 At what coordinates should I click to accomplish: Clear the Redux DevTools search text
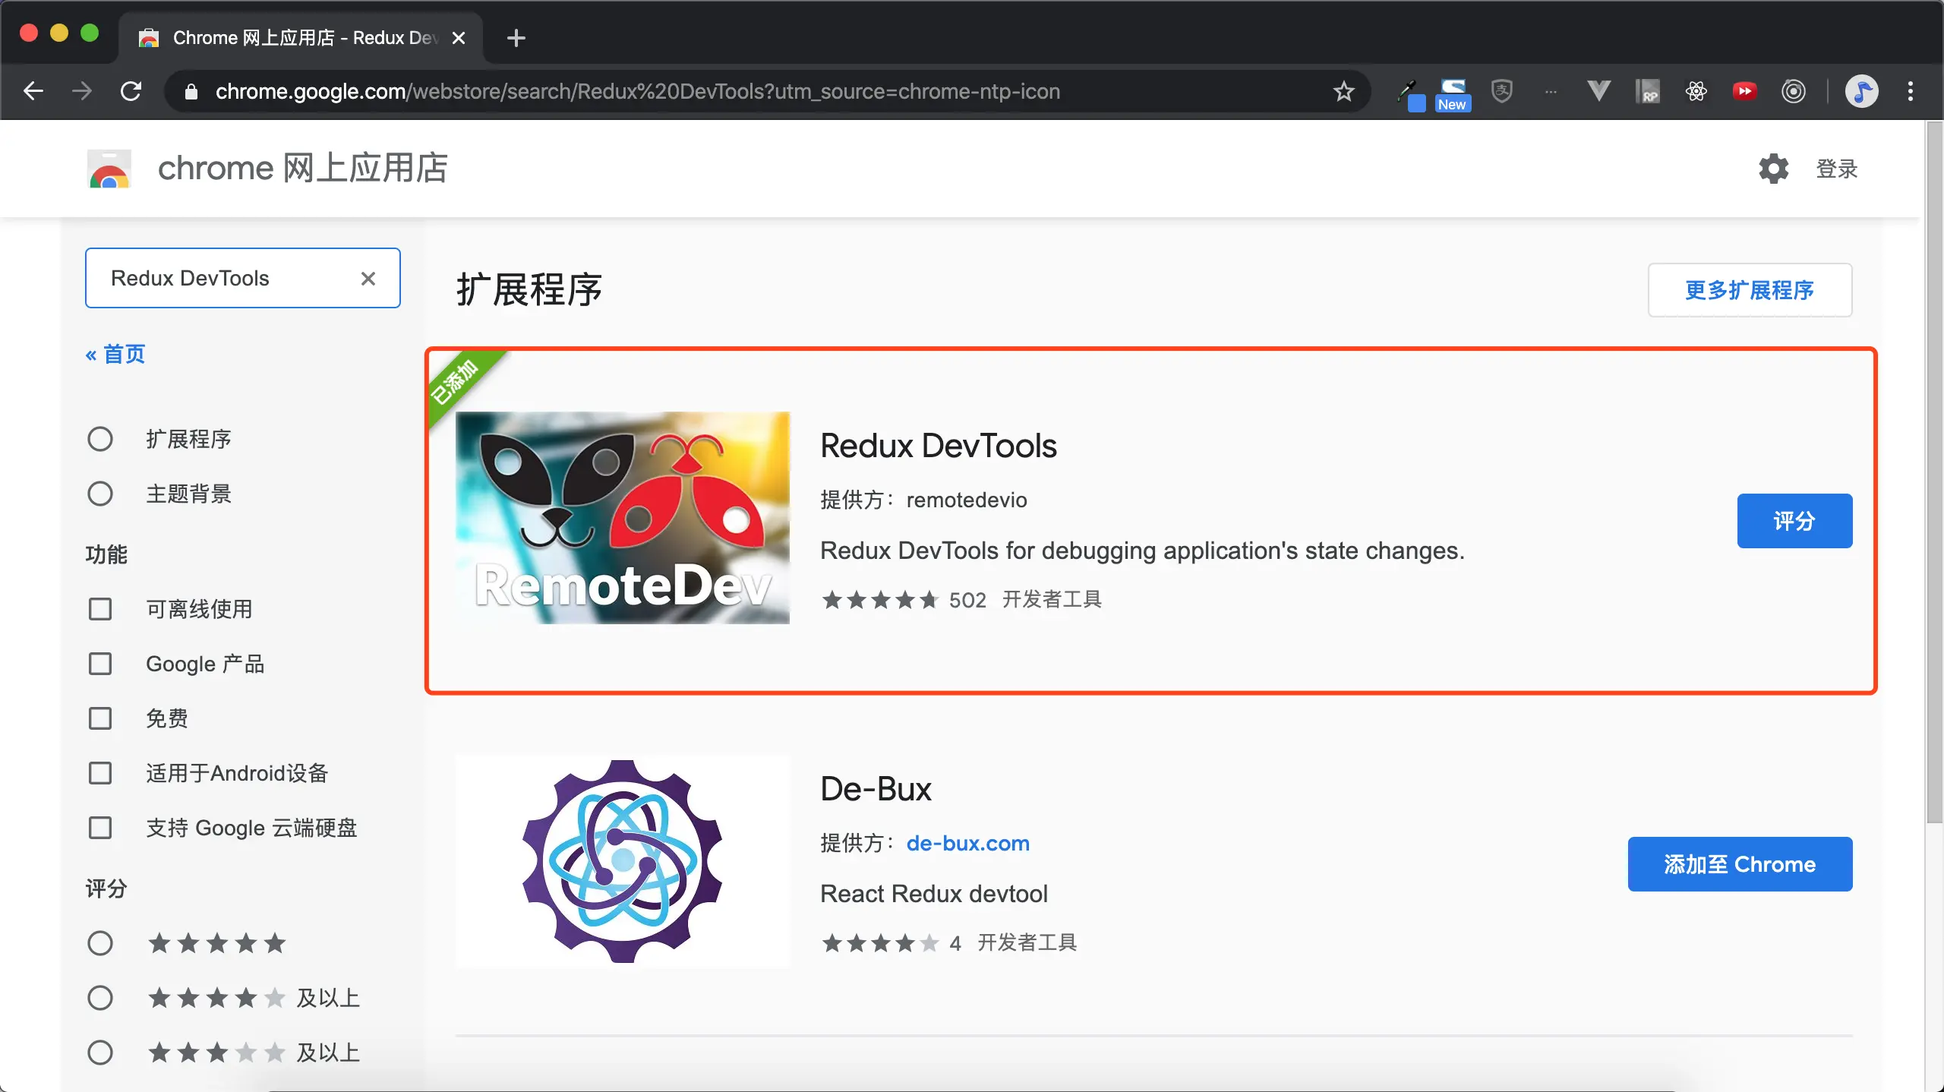pyautogui.click(x=368, y=279)
